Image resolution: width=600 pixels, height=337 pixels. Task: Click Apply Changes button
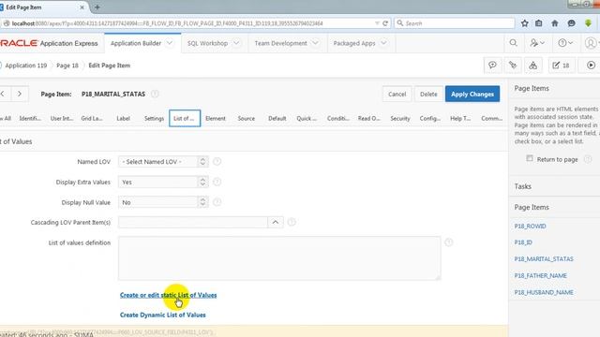[x=472, y=94]
